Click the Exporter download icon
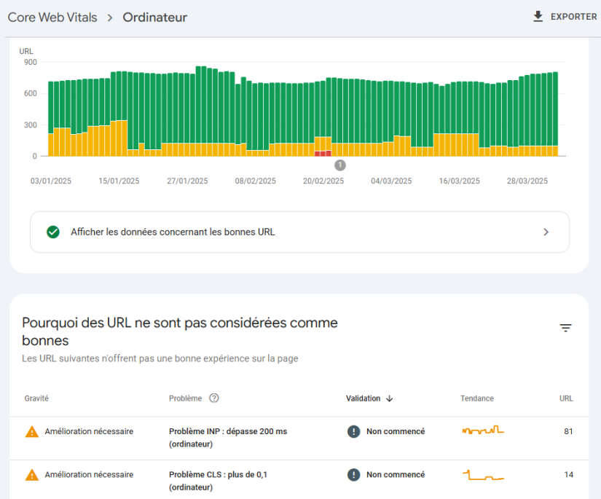The image size is (601, 499). (538, 16)
